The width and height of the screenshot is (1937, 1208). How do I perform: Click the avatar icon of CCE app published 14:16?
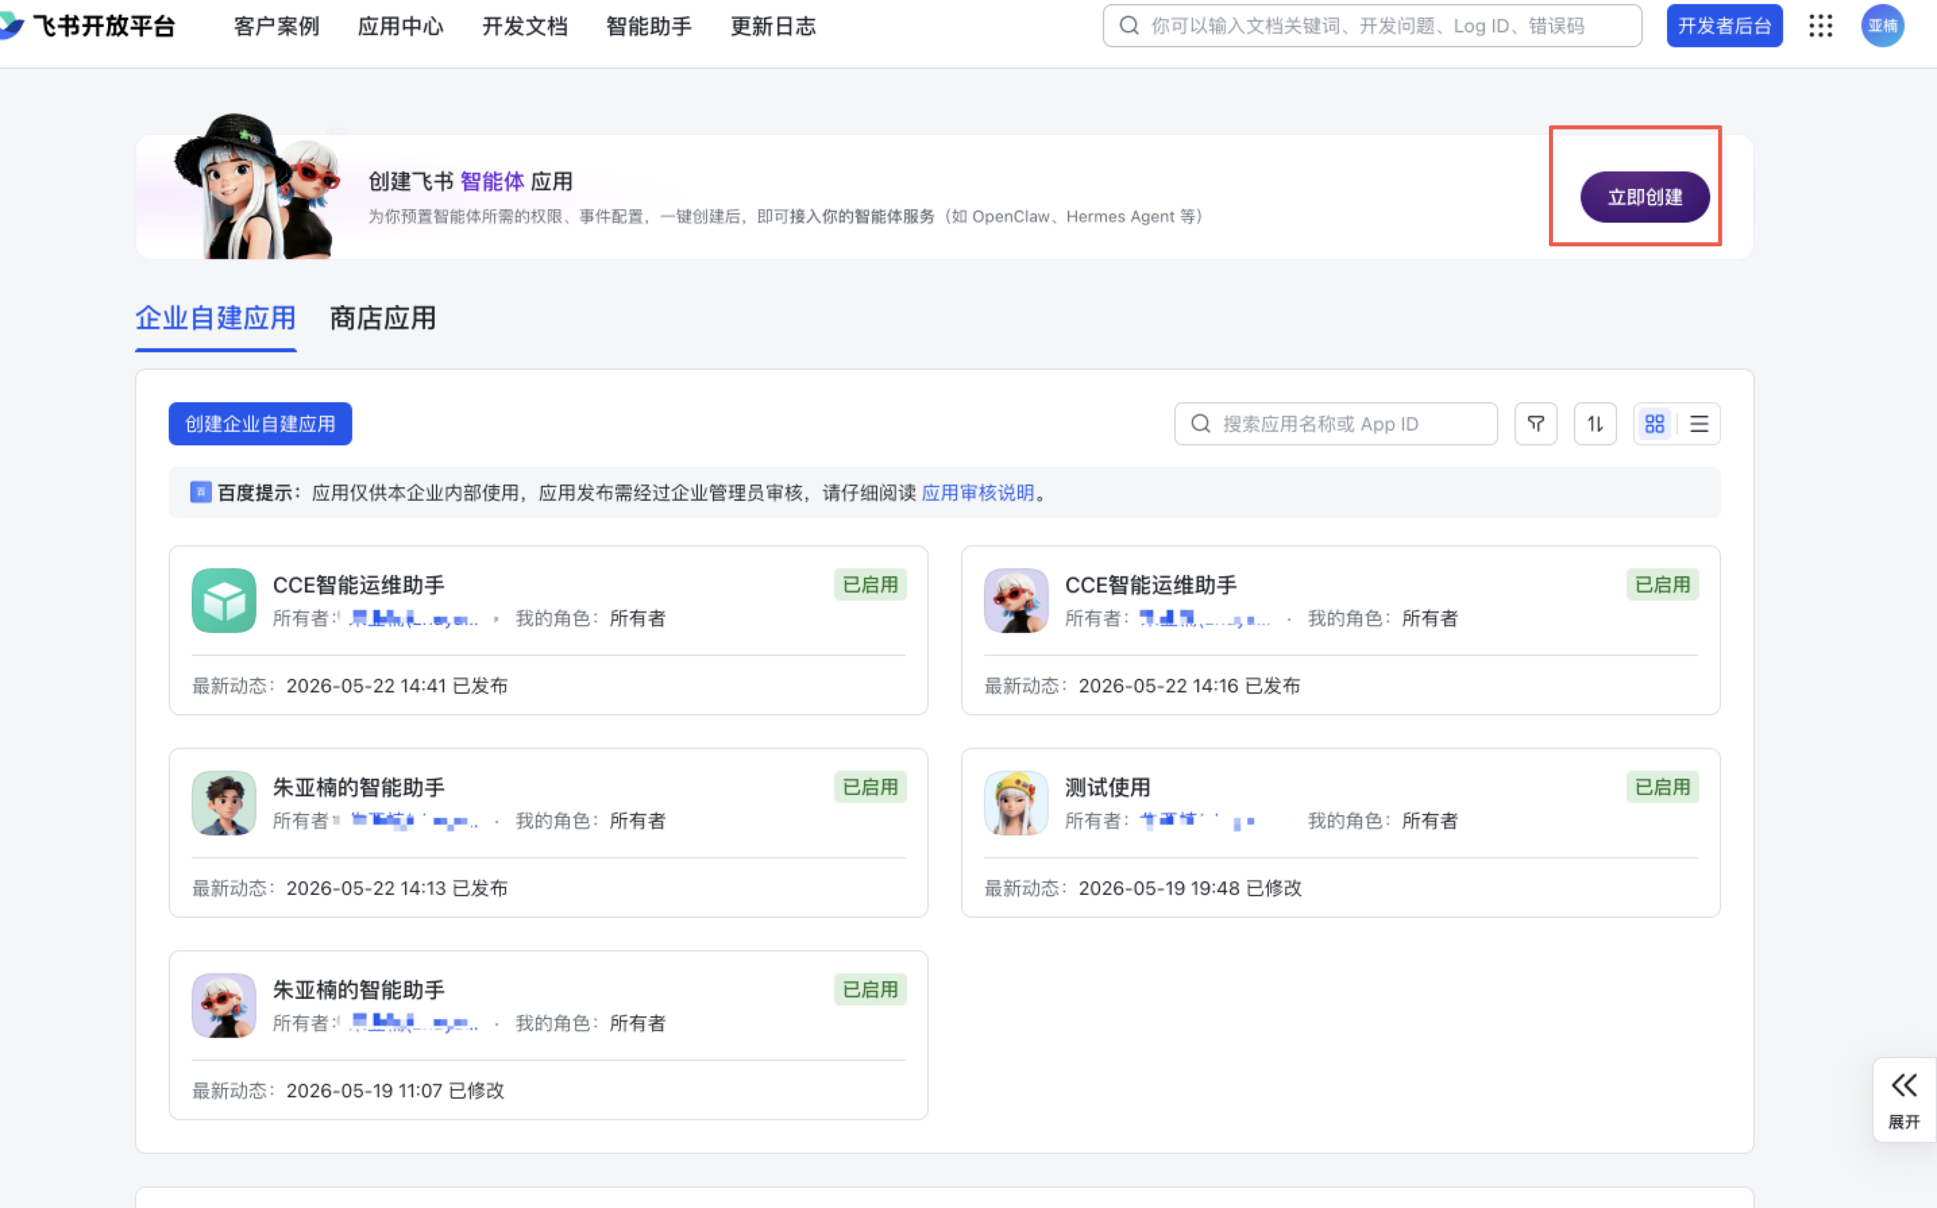(x=1016, y=601)
